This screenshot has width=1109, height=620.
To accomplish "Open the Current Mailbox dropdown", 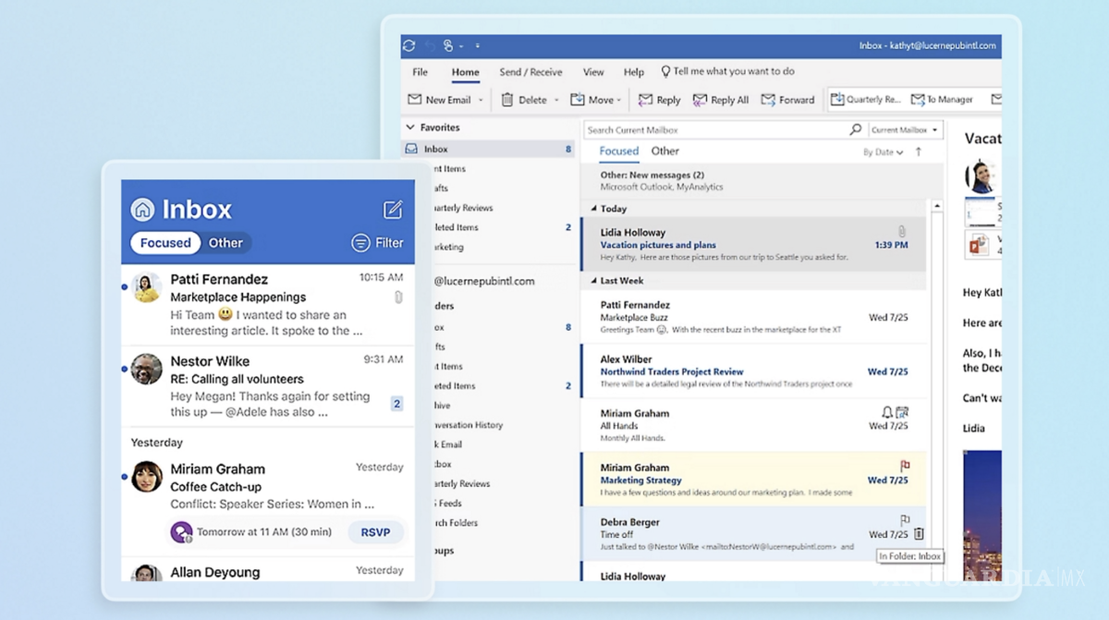I will [x=903, y=129].
